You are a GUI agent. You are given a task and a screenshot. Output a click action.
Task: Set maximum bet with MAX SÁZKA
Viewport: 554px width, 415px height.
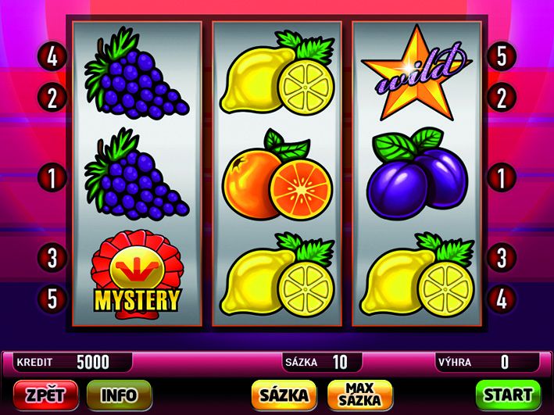360,395
